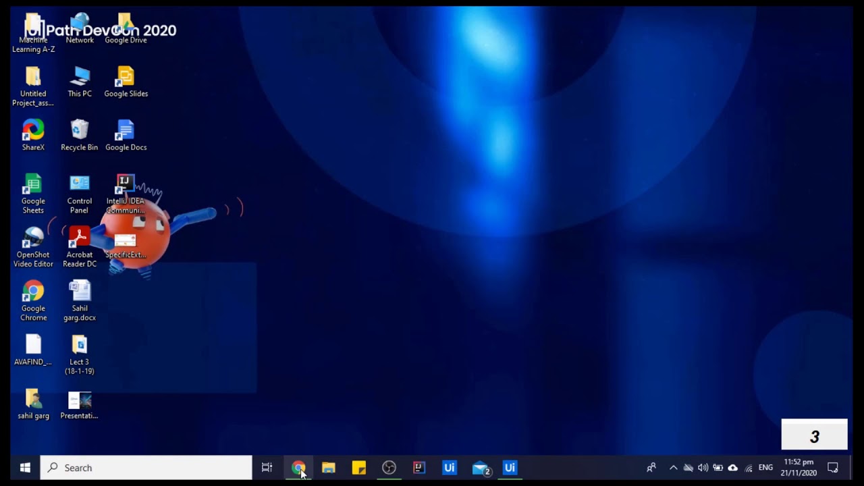Select the Sahil garg.docx document
This screenshot has width=864, height=486.
pos(80,302)
